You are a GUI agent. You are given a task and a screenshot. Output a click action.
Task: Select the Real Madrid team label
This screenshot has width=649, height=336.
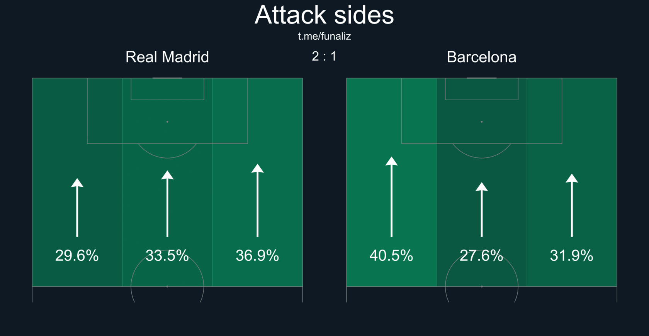point(167,57)
